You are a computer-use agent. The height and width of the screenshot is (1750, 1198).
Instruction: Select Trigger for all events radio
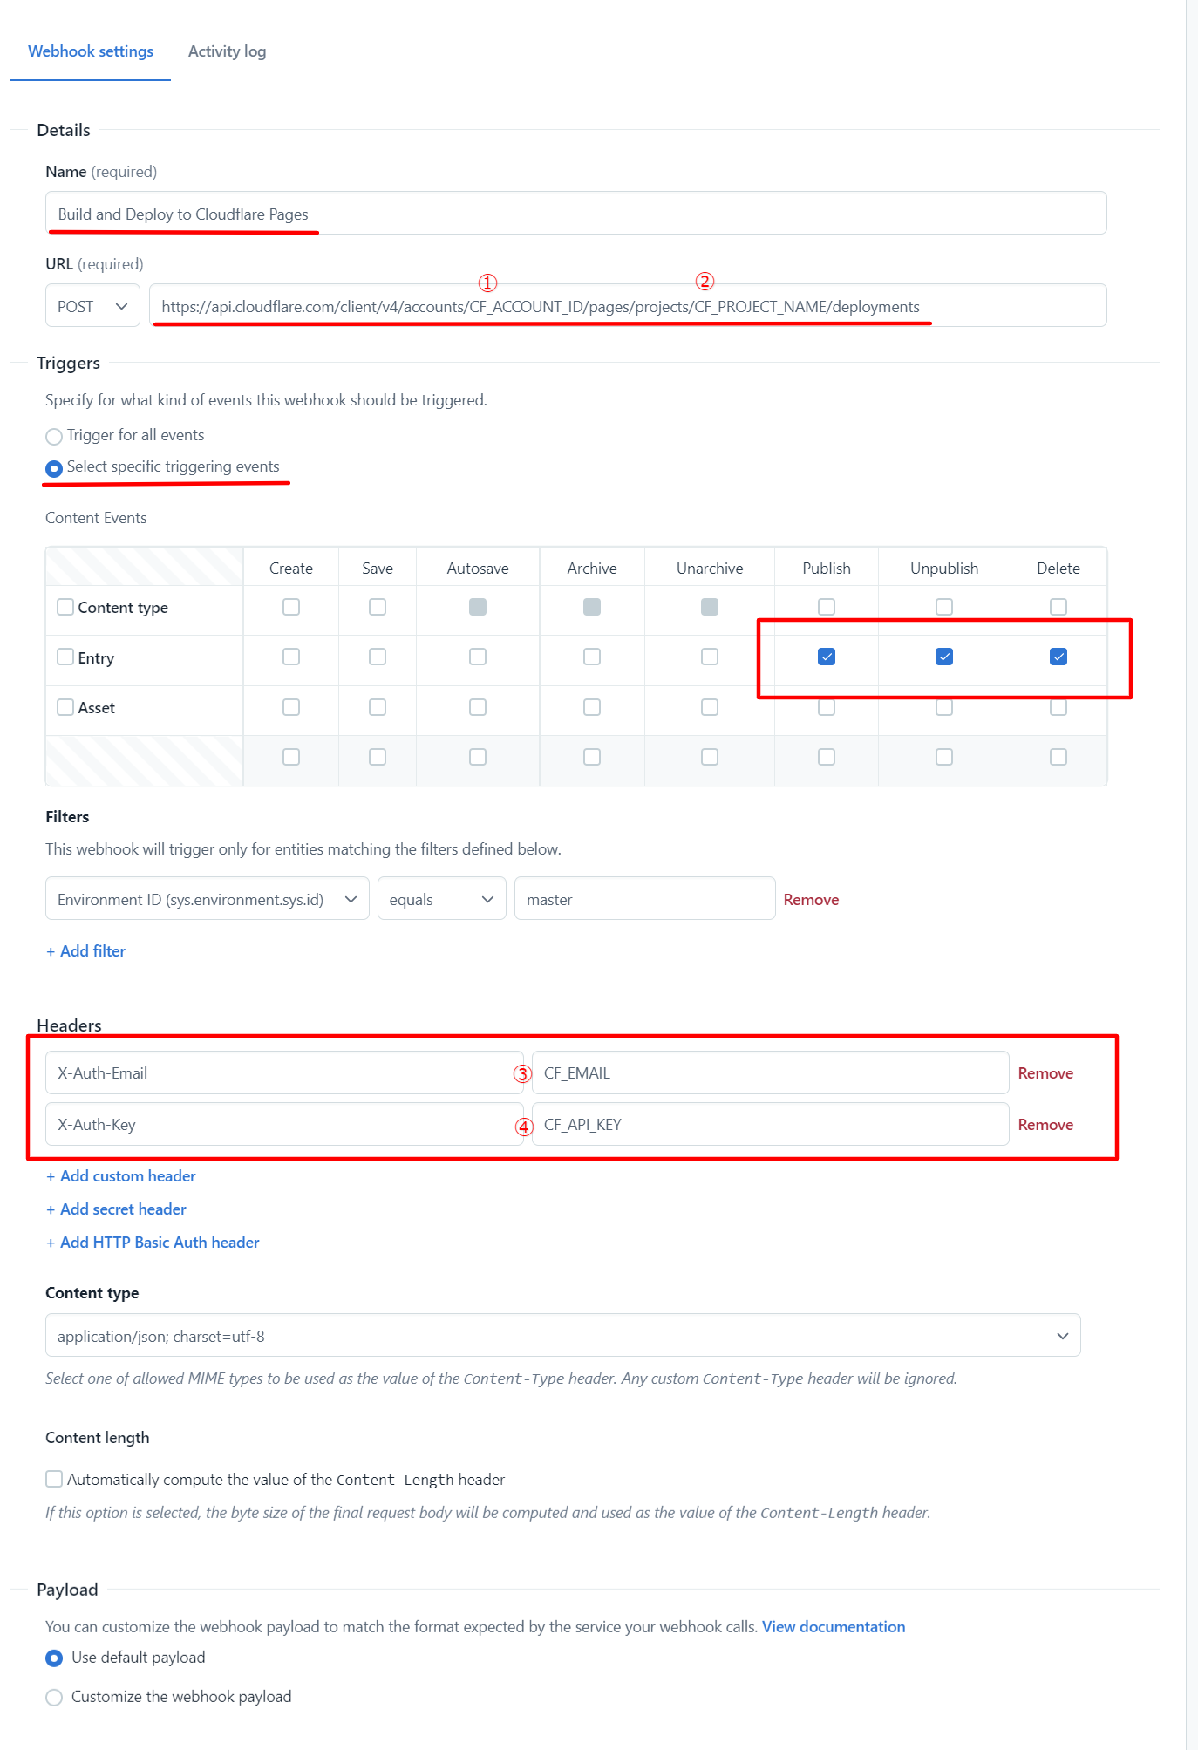click(x=54, y=436)
